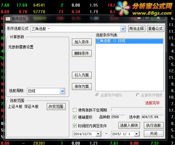
Task: Enable 使用涨跌不定周期 checkbox
Action: [75, 110]
